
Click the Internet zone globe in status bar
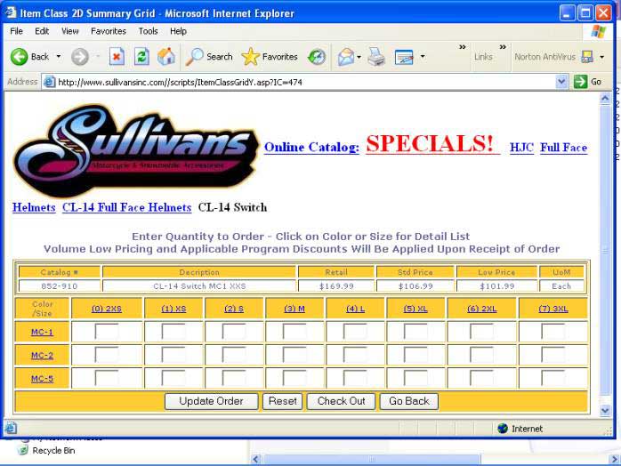tap(503, 429)
